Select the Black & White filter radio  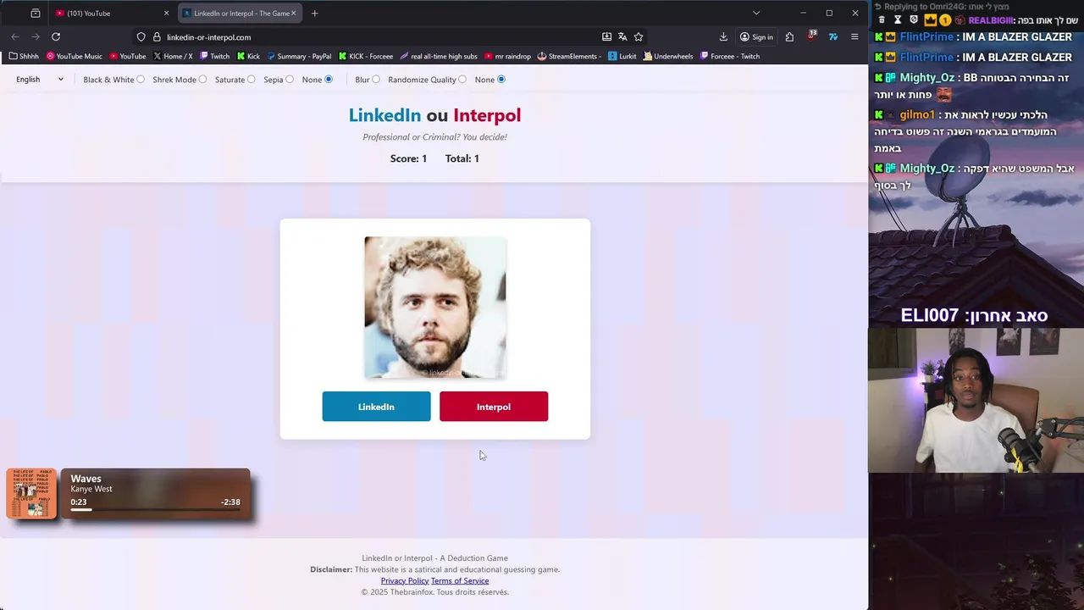[141, 80]
